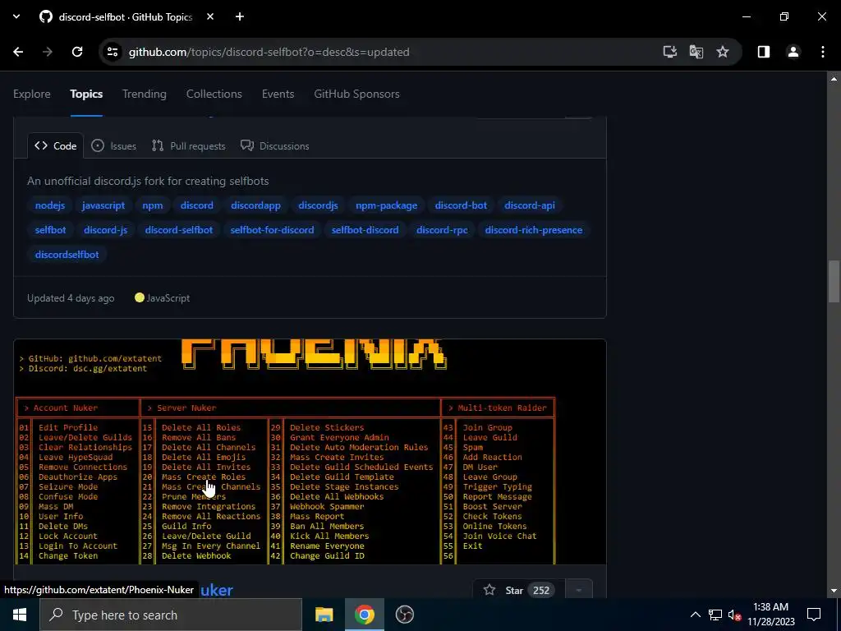Click the scrollbar down arrow
The width and height of the screenshot is (841, 631).
834,592
